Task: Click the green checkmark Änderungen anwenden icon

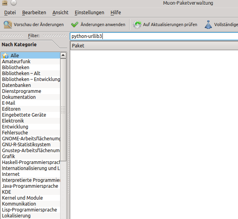Action: (x=75, y=25)
